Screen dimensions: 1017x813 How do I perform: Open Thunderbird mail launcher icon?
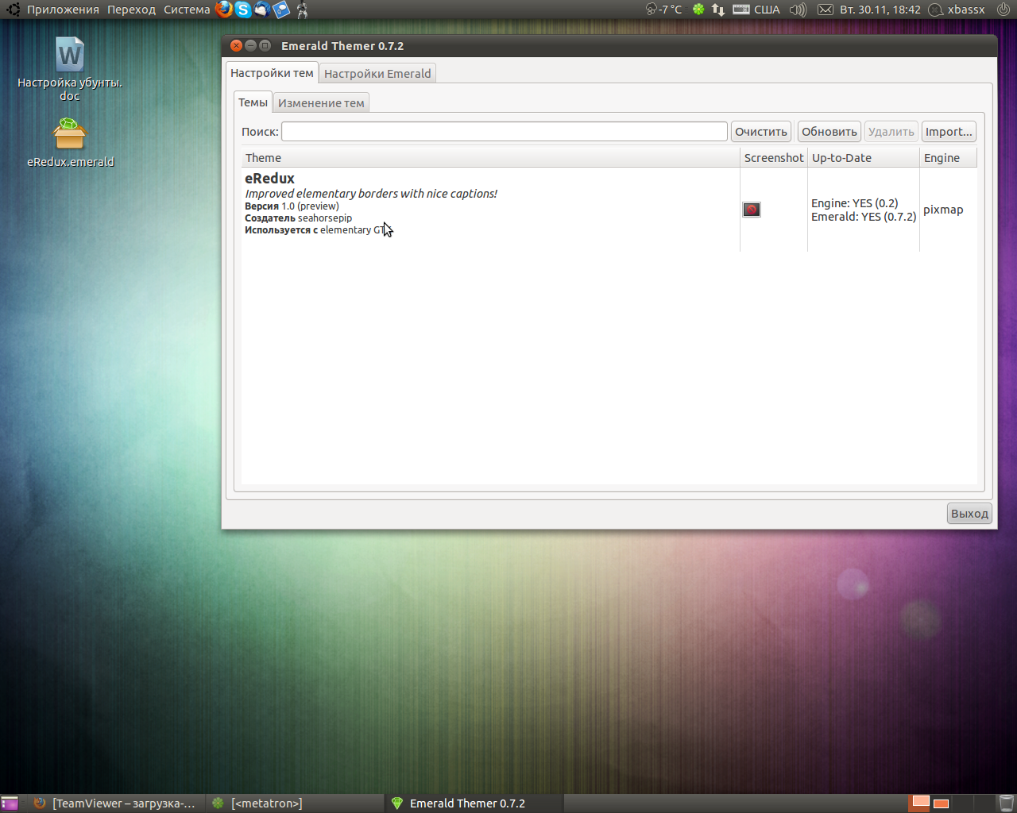click(262, 10)
